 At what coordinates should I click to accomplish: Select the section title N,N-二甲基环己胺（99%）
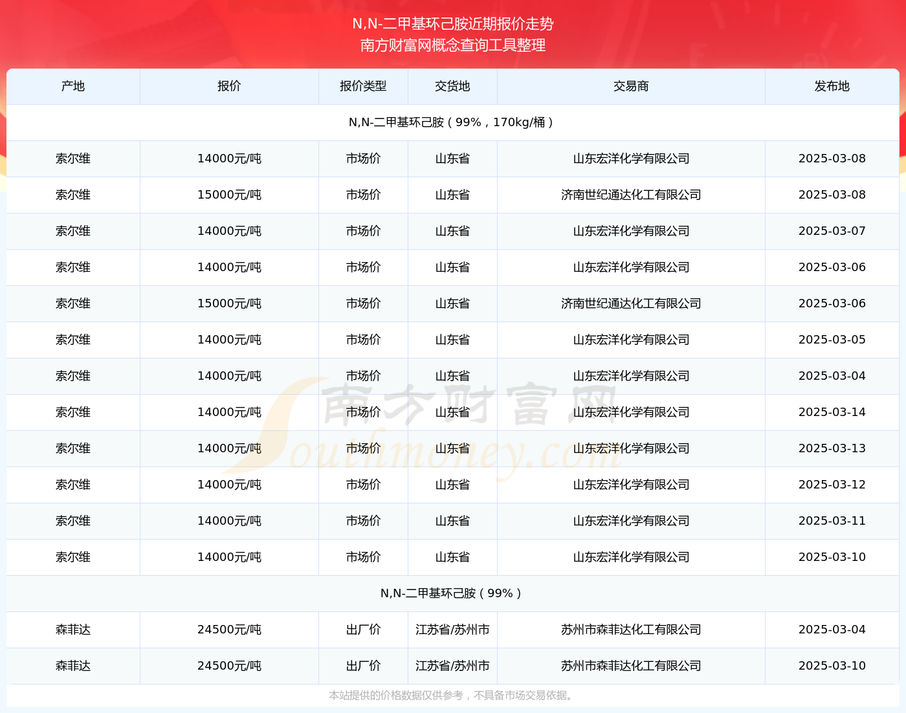(452, 593)
